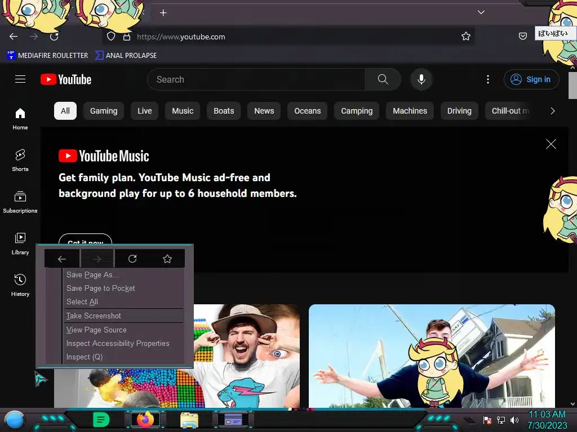
Task: Go back using the browser back arrow
Action: coord(14,37)
